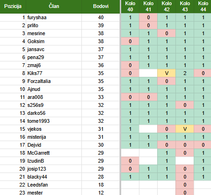Select the blacky44 member cell
Viewport: 211px width, 195px height.
click(54, 177)
